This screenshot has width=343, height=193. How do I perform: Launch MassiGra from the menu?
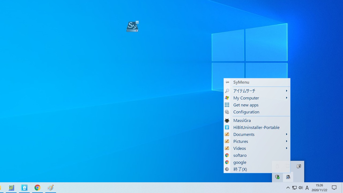(x=257, y=120)
